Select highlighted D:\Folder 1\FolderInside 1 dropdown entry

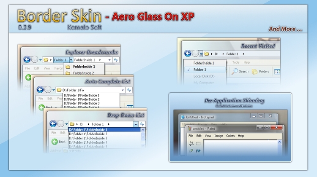[x=104, y=130]
